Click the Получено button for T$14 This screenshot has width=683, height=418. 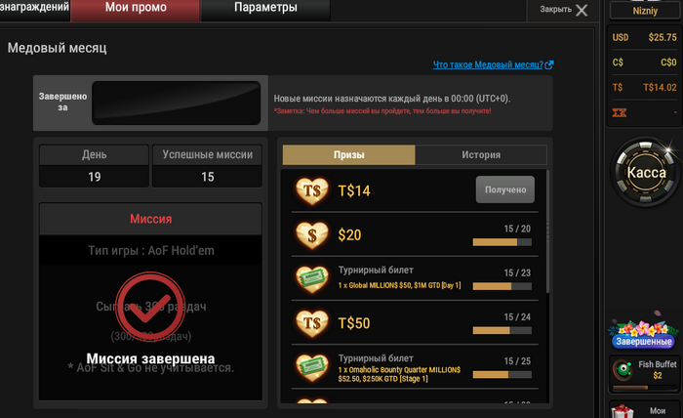(x=504, y=189)
